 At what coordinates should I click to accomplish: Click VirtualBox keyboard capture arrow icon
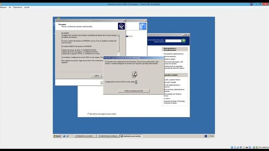257,147
